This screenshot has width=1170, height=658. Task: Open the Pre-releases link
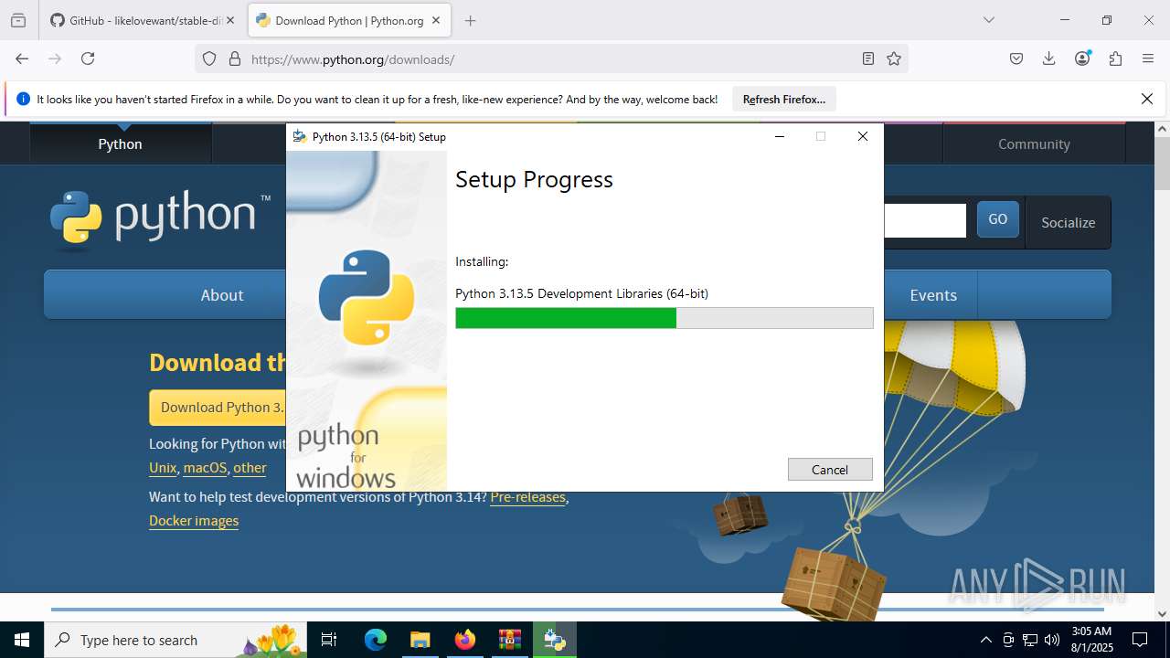527,497
